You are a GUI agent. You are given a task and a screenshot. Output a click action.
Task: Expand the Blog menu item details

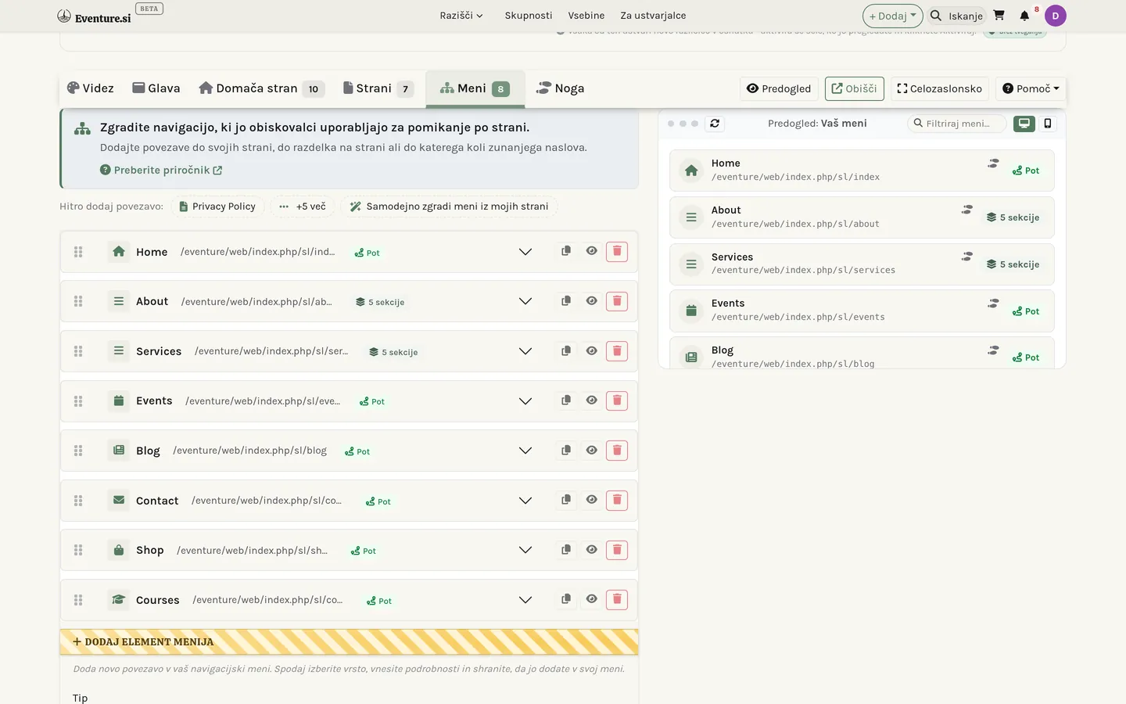[525, 451]
